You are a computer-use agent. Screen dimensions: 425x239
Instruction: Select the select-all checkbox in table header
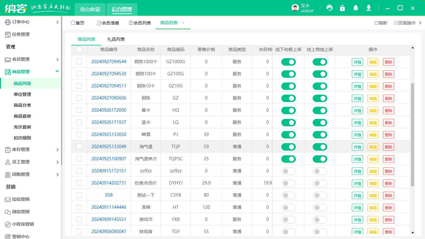pyautogui.click(x=80, y=49)
